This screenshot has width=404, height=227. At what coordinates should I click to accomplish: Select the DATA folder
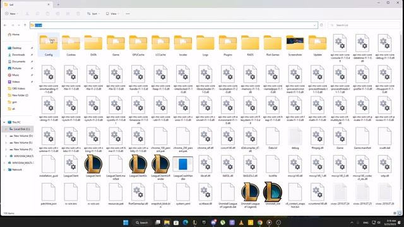pyautogui.click(x=93, y=45)
